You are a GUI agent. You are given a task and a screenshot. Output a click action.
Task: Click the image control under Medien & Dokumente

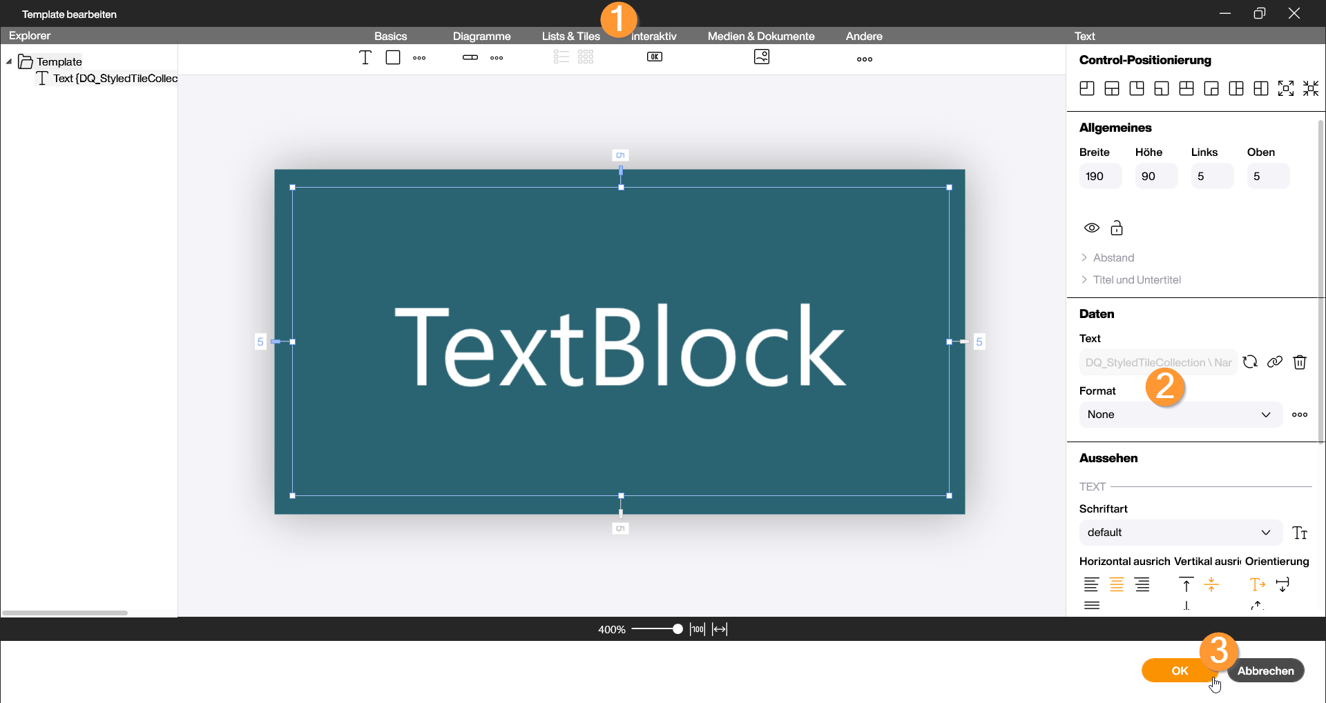click(762, 57)
